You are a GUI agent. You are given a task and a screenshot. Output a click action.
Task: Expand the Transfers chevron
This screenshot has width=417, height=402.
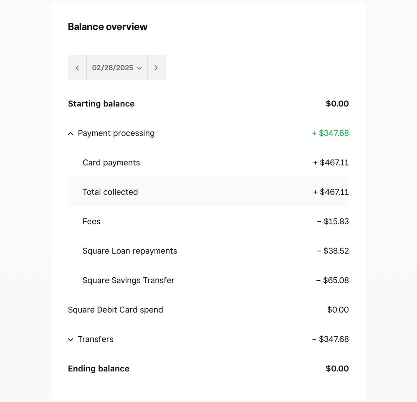pos(71,340)
